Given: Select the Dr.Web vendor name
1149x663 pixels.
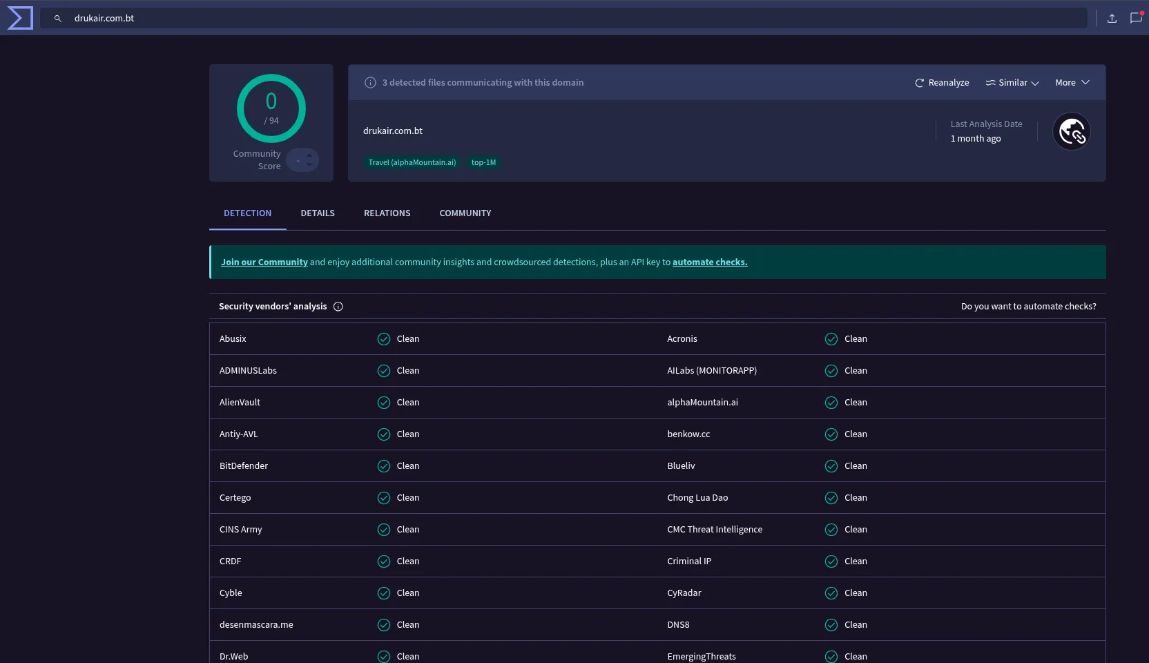Looking at the screenshot, I should pyautogui.click(x=233, y=657).
